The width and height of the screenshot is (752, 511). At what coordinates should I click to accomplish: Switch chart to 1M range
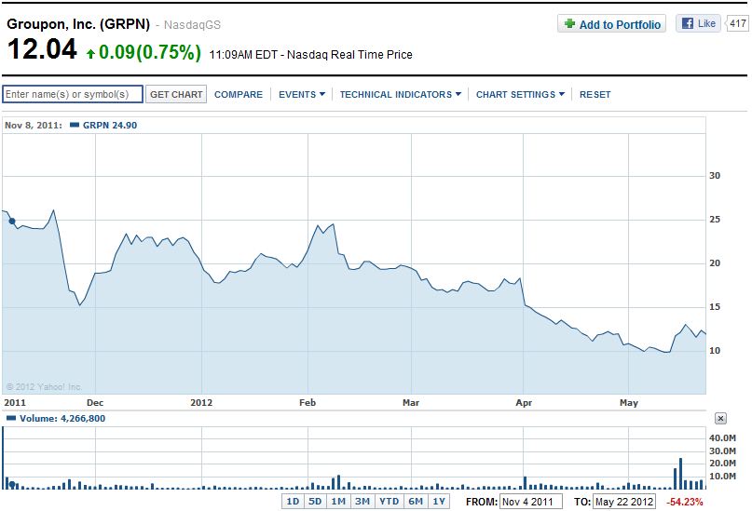(338, 501)
